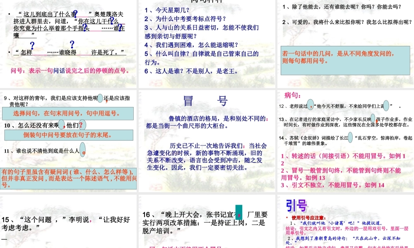Click sentence 14 starting '苏轼《念奴娇》'
The height and width of the screenshot is (248, 414).
point(345,141)
